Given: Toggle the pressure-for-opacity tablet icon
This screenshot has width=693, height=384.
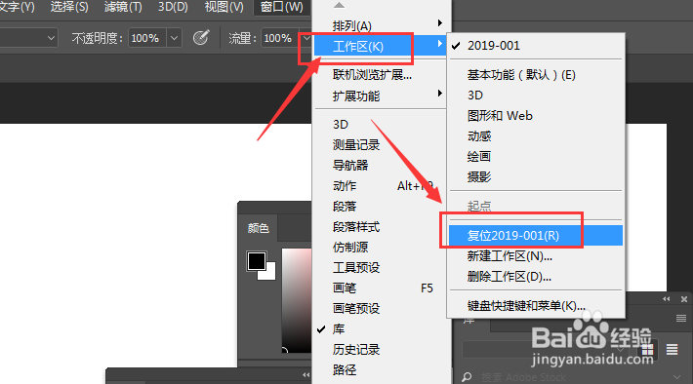Looking at the screenshot, I should coord(201,38).
